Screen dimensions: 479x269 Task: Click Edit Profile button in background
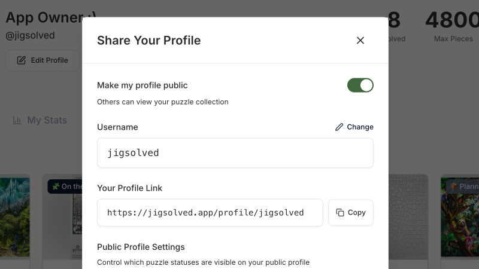(43, 60)
